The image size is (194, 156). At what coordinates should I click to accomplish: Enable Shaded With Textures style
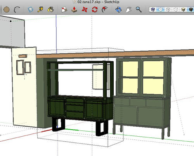pos(183,10)
